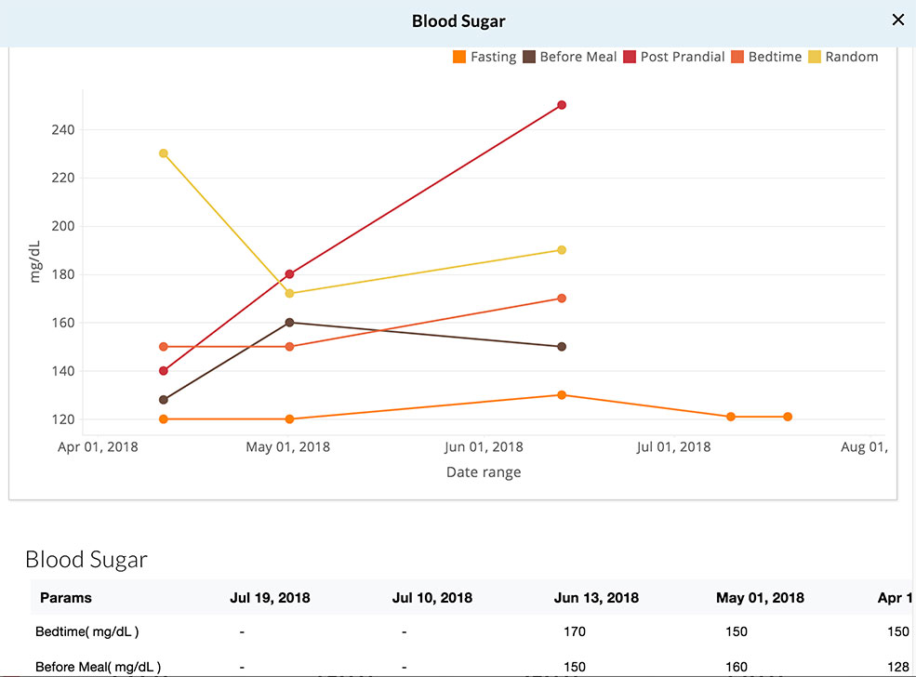The width and height of the screenshot is (916, 677).
Task: Select the Before Meal 160 data point
Action: (289, 323)
